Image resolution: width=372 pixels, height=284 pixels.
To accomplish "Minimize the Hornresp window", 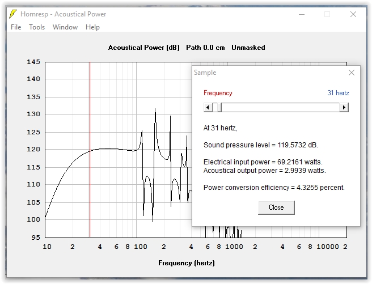I will (x=302, y=14).
